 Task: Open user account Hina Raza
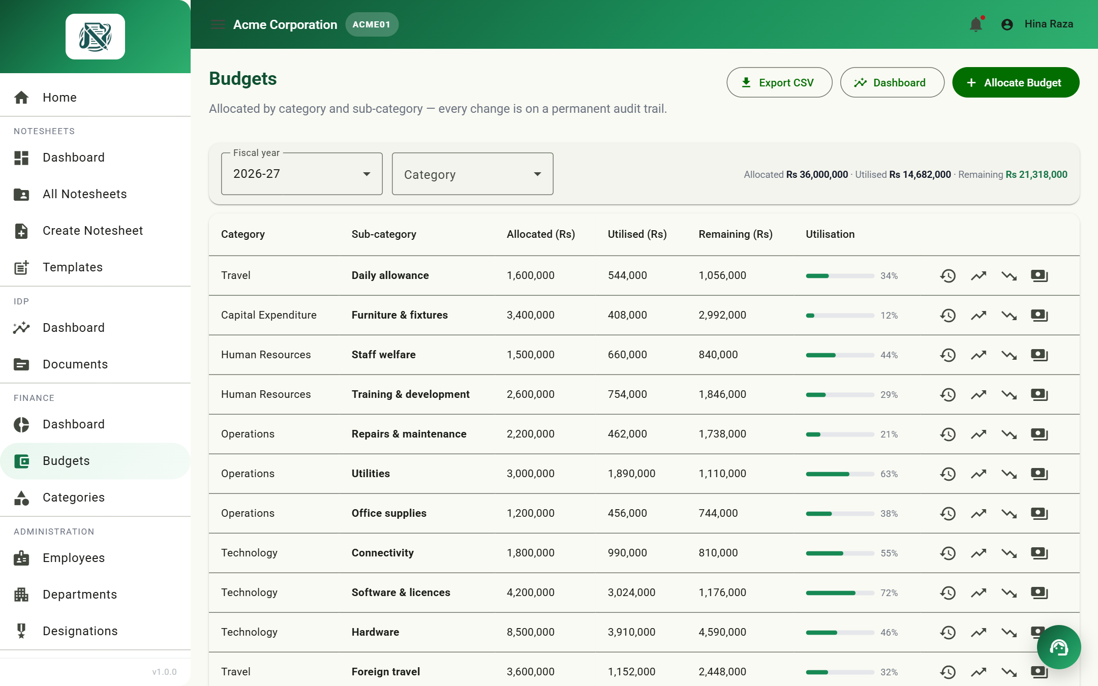click(x=1037, y=24)
